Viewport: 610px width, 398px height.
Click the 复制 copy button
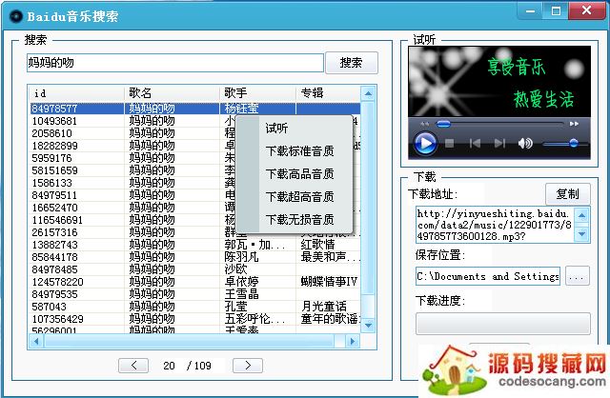click(x=568, y=193)
